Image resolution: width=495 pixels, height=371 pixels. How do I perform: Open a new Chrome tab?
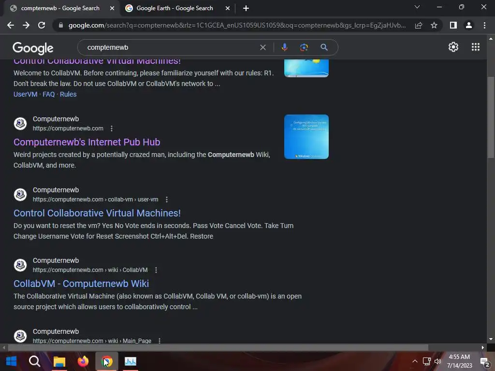246,9
